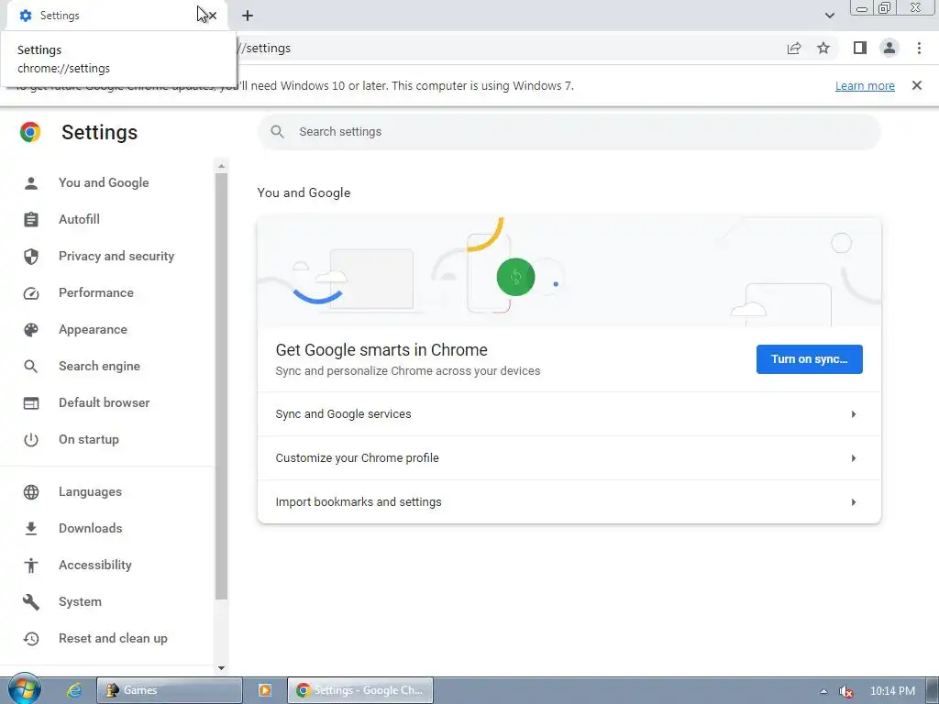939x704 pixels.
Task: Expand Customize your Chrome profile arrow
Action: (854, 458)
